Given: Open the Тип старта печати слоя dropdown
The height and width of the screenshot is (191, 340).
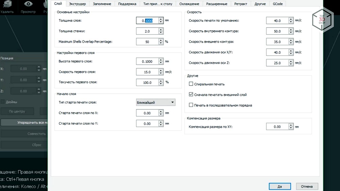Looking at the screenshot, I should tap(155, 102).
